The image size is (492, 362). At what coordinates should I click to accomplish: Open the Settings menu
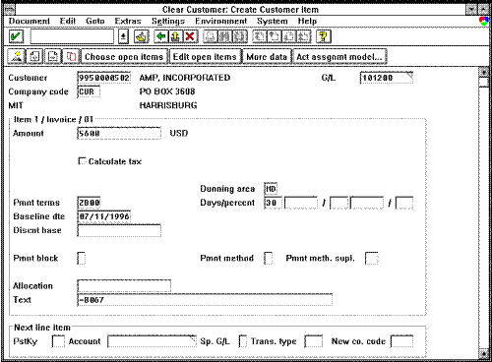pos(168,21)
